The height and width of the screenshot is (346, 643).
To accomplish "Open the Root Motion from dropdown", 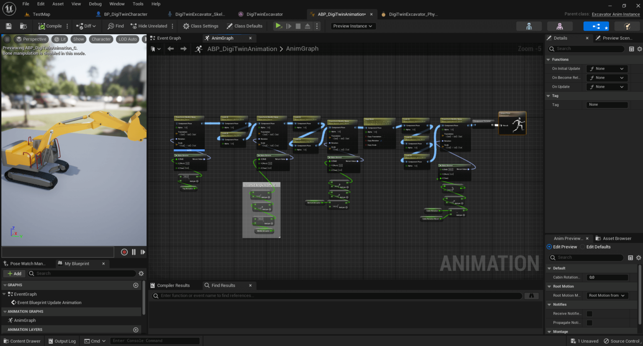I will tap(607, 295).
